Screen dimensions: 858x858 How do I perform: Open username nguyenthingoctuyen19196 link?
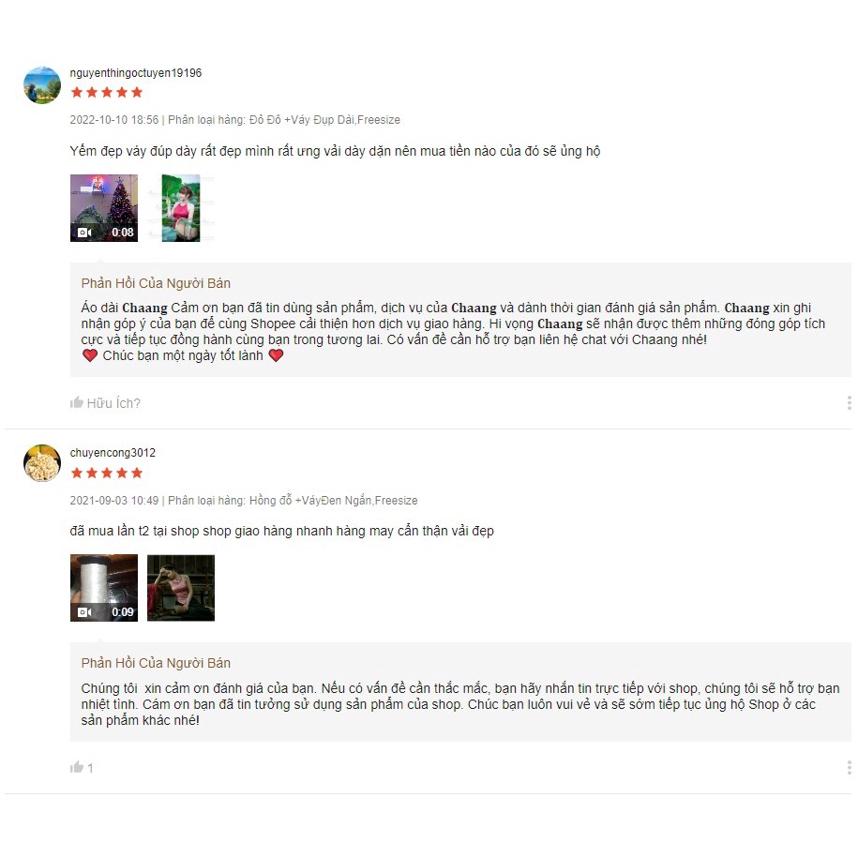pyautogui.click(x=136, y=73)
